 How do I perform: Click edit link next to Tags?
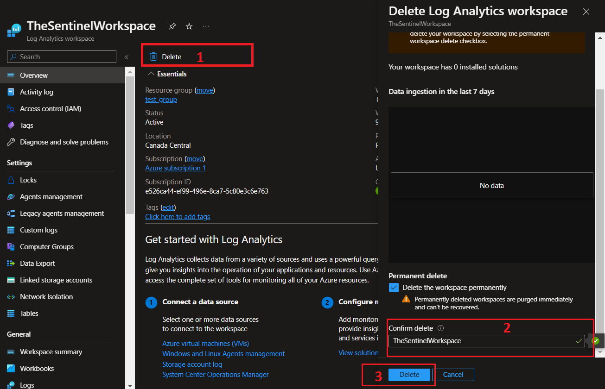tap(169, 207)
